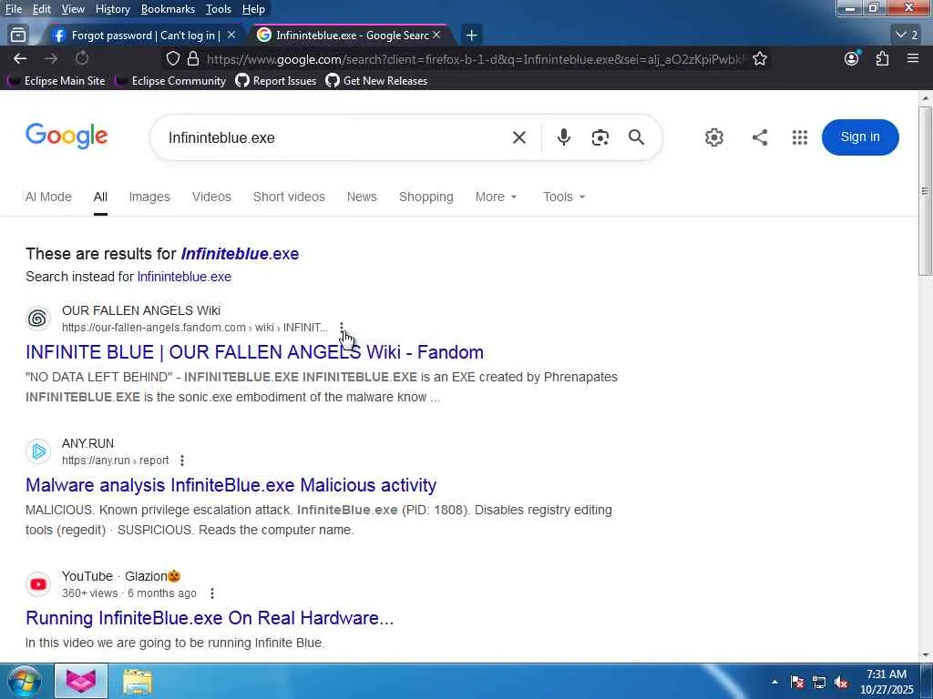The image size is (933, 699).
Task: Click the ANY.RUN result favicon
Action: [38, 451]
